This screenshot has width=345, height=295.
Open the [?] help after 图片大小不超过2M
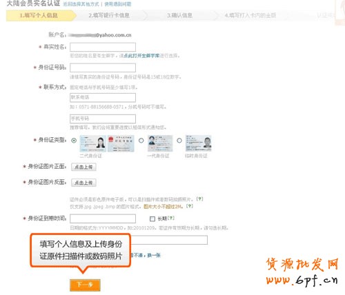click(x=190, y=206)
